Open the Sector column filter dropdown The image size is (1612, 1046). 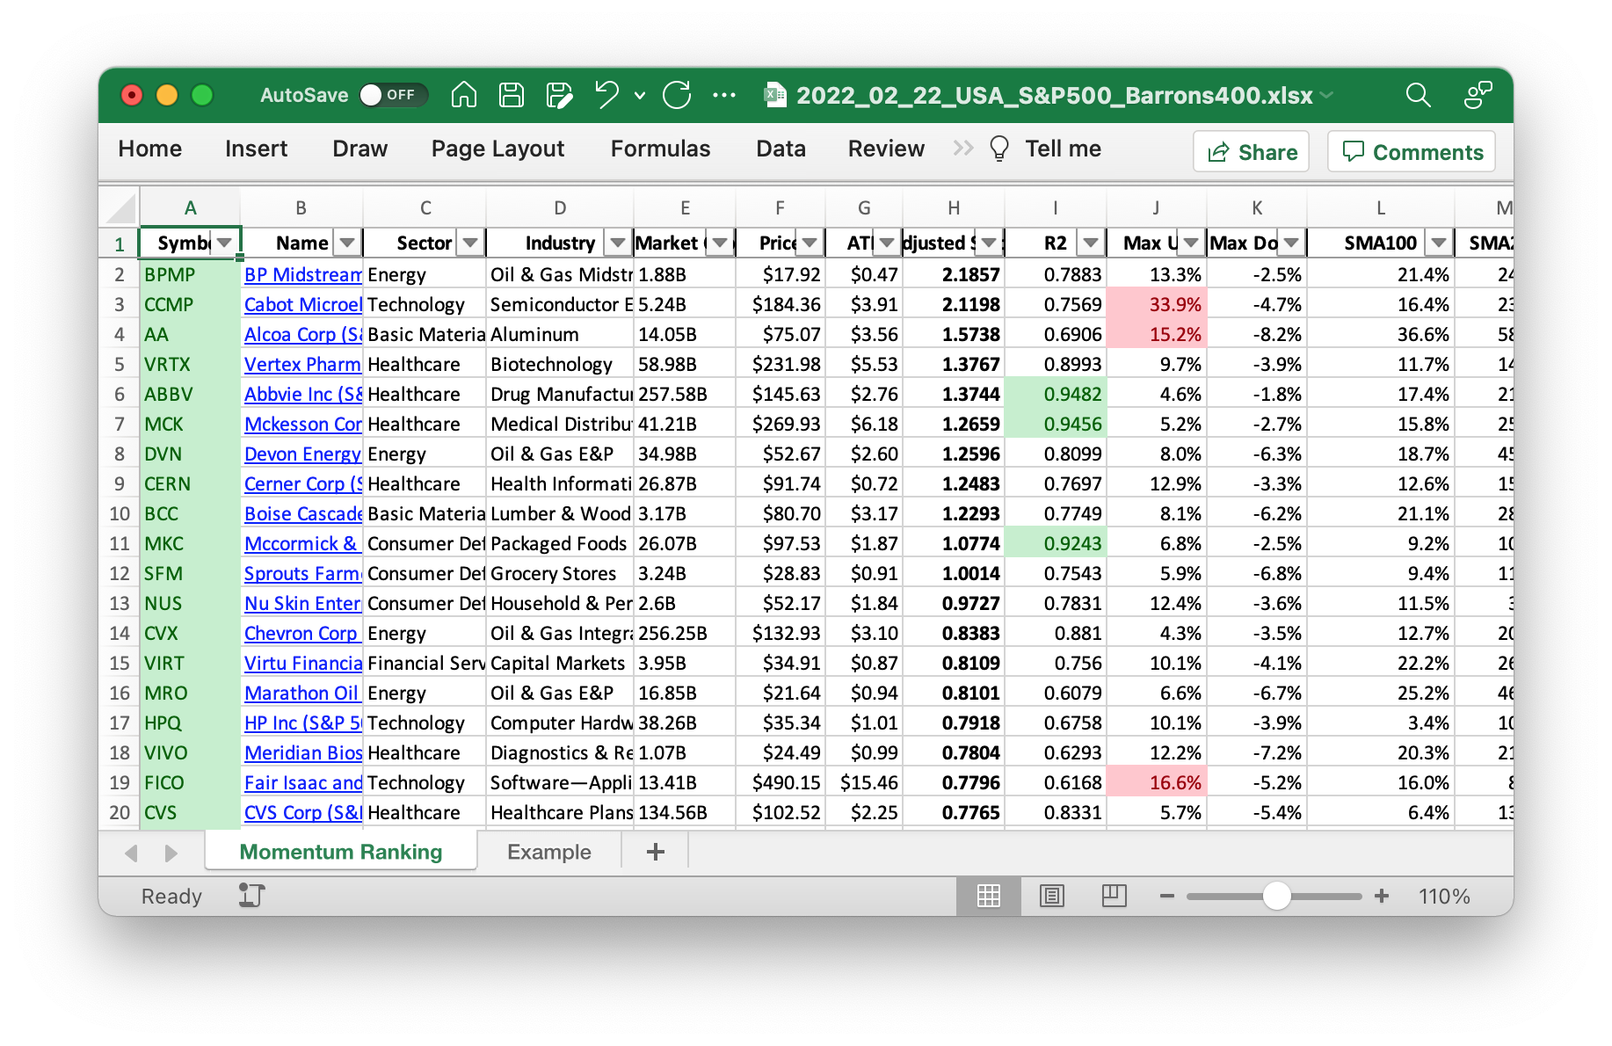pos(471,243)
